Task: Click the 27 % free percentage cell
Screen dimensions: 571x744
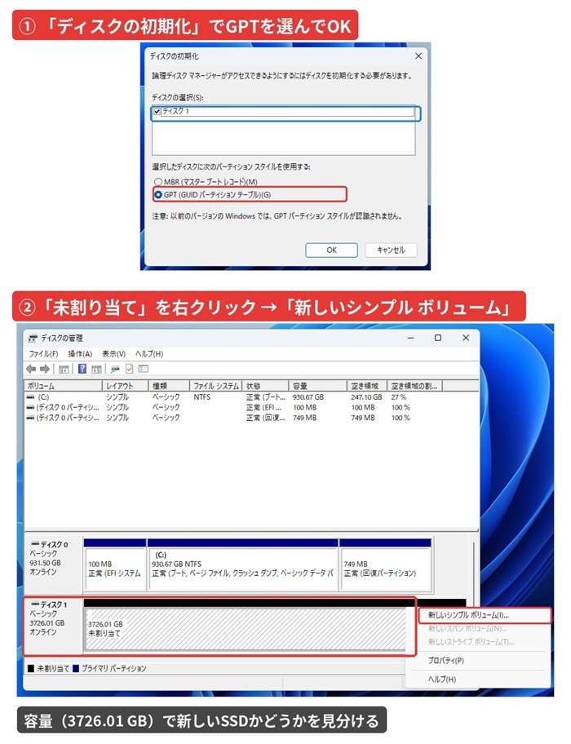Action: pyautogui.click(x=399, y=397)
